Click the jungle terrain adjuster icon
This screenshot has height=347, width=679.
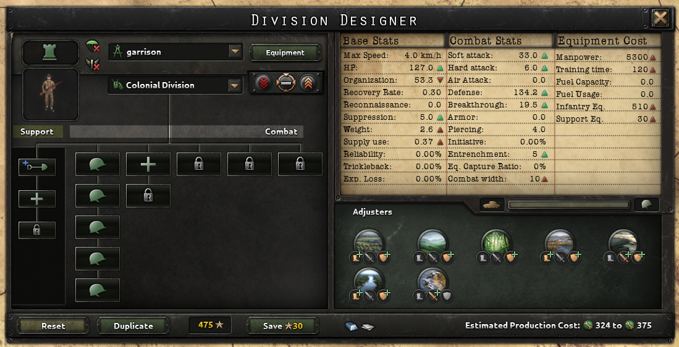click(x=496, y=244)
